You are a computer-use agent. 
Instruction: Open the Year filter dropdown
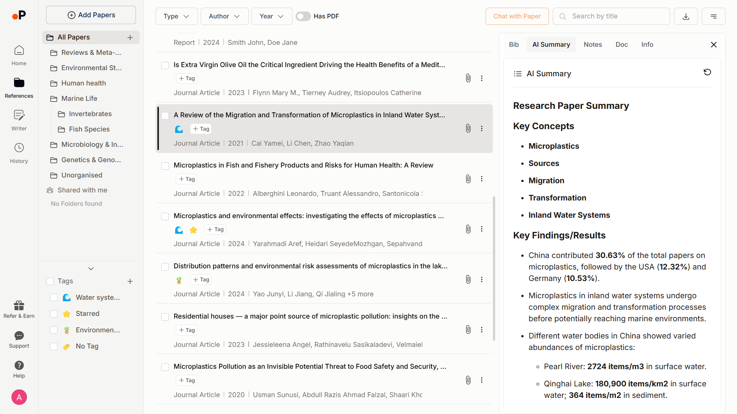(x=271, y=16)
